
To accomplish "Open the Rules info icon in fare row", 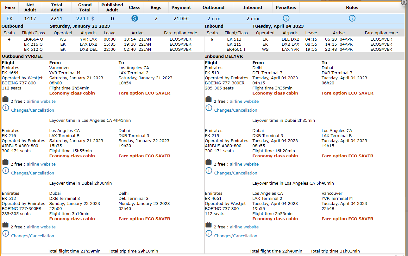I will 352,18.
